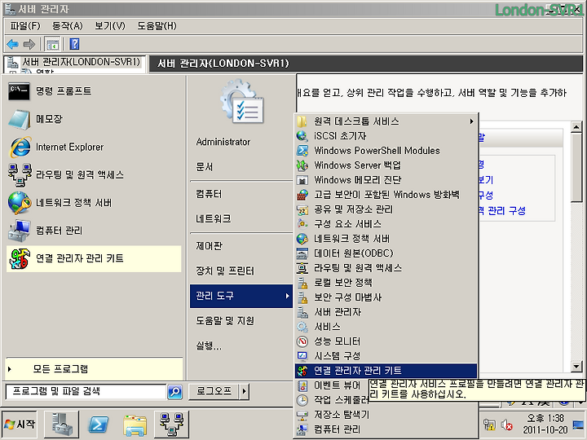Open 시스템 구성
The image size is (587, 440).
[386, 356]
